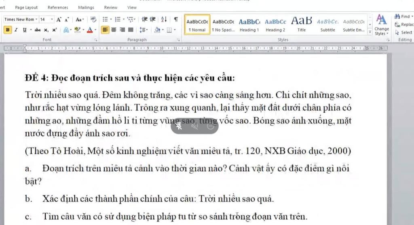Expand the numbering library arrow
Image resolution: width=414 pixels, height=225 pixels.
coord(124,19)
